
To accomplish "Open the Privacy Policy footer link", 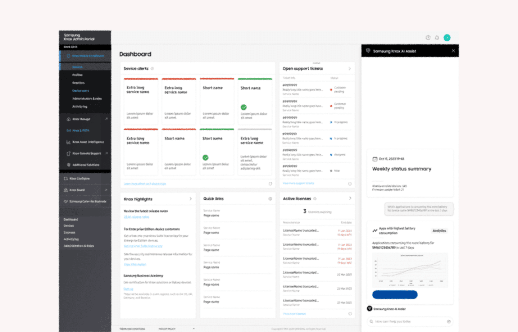I will pos(167,329).
